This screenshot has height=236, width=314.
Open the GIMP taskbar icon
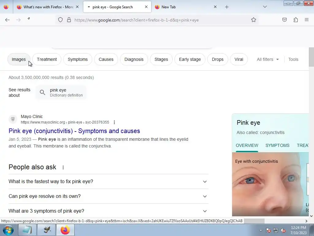coord(46,230)
